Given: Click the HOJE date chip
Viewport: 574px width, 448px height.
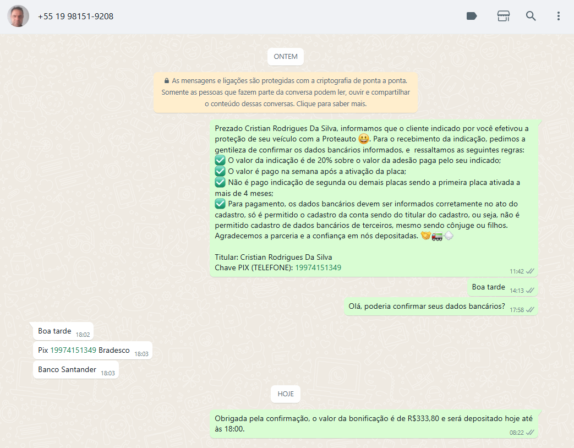Looking at the screenshot, I should point(285,394).
